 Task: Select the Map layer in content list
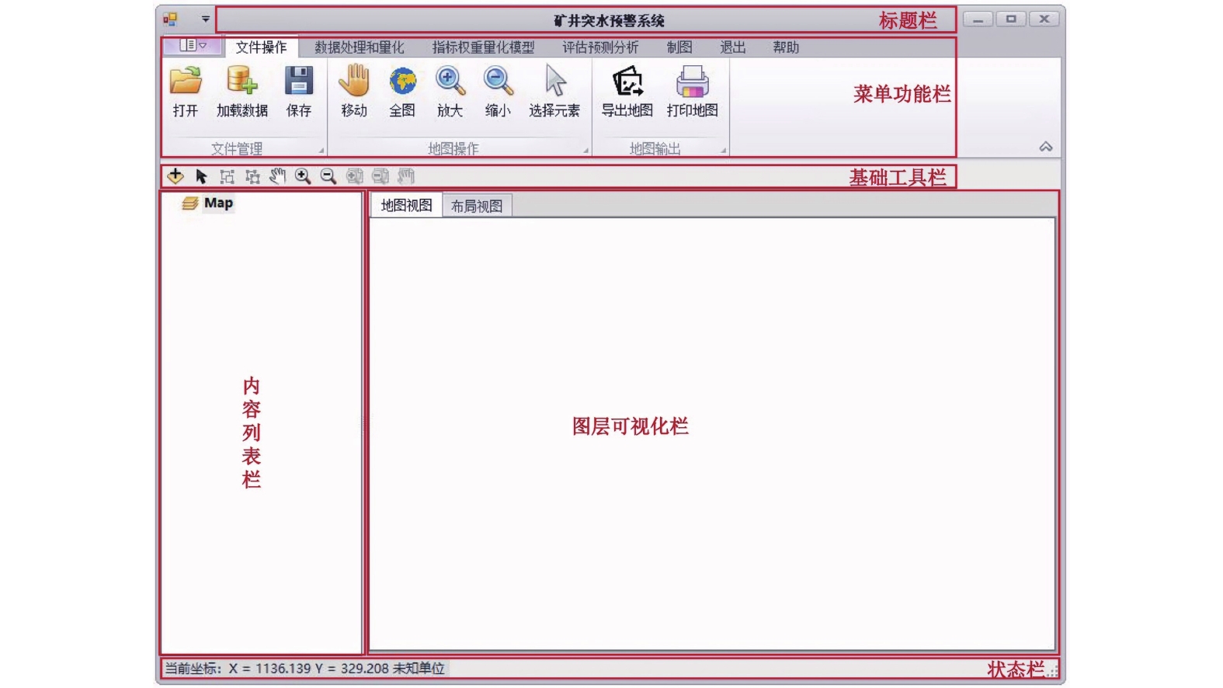coord(217,203)
